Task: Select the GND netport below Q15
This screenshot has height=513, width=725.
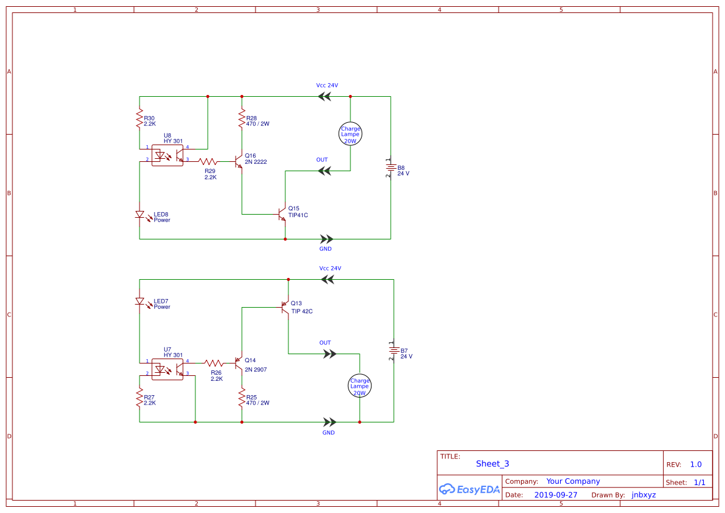Action: [x=325, y=238]
